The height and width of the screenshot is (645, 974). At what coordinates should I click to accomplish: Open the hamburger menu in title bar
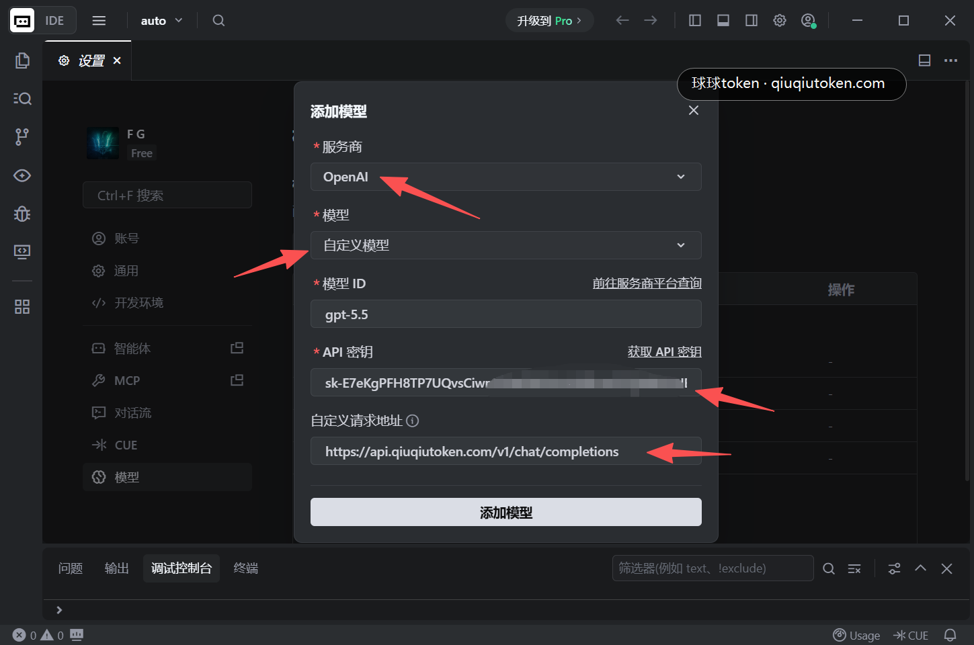coord(99,21)
